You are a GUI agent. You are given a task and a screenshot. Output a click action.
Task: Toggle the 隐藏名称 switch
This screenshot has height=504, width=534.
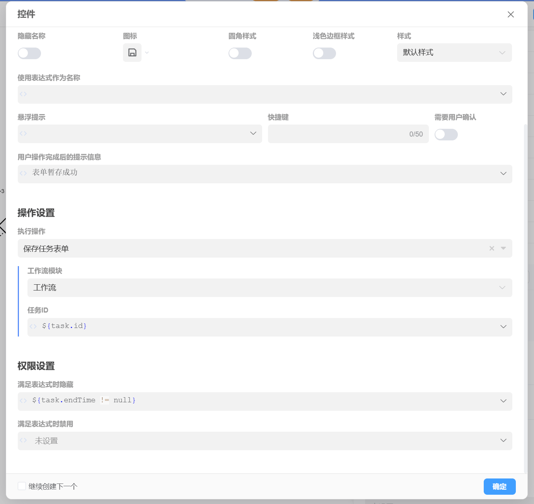click(29, 53)
